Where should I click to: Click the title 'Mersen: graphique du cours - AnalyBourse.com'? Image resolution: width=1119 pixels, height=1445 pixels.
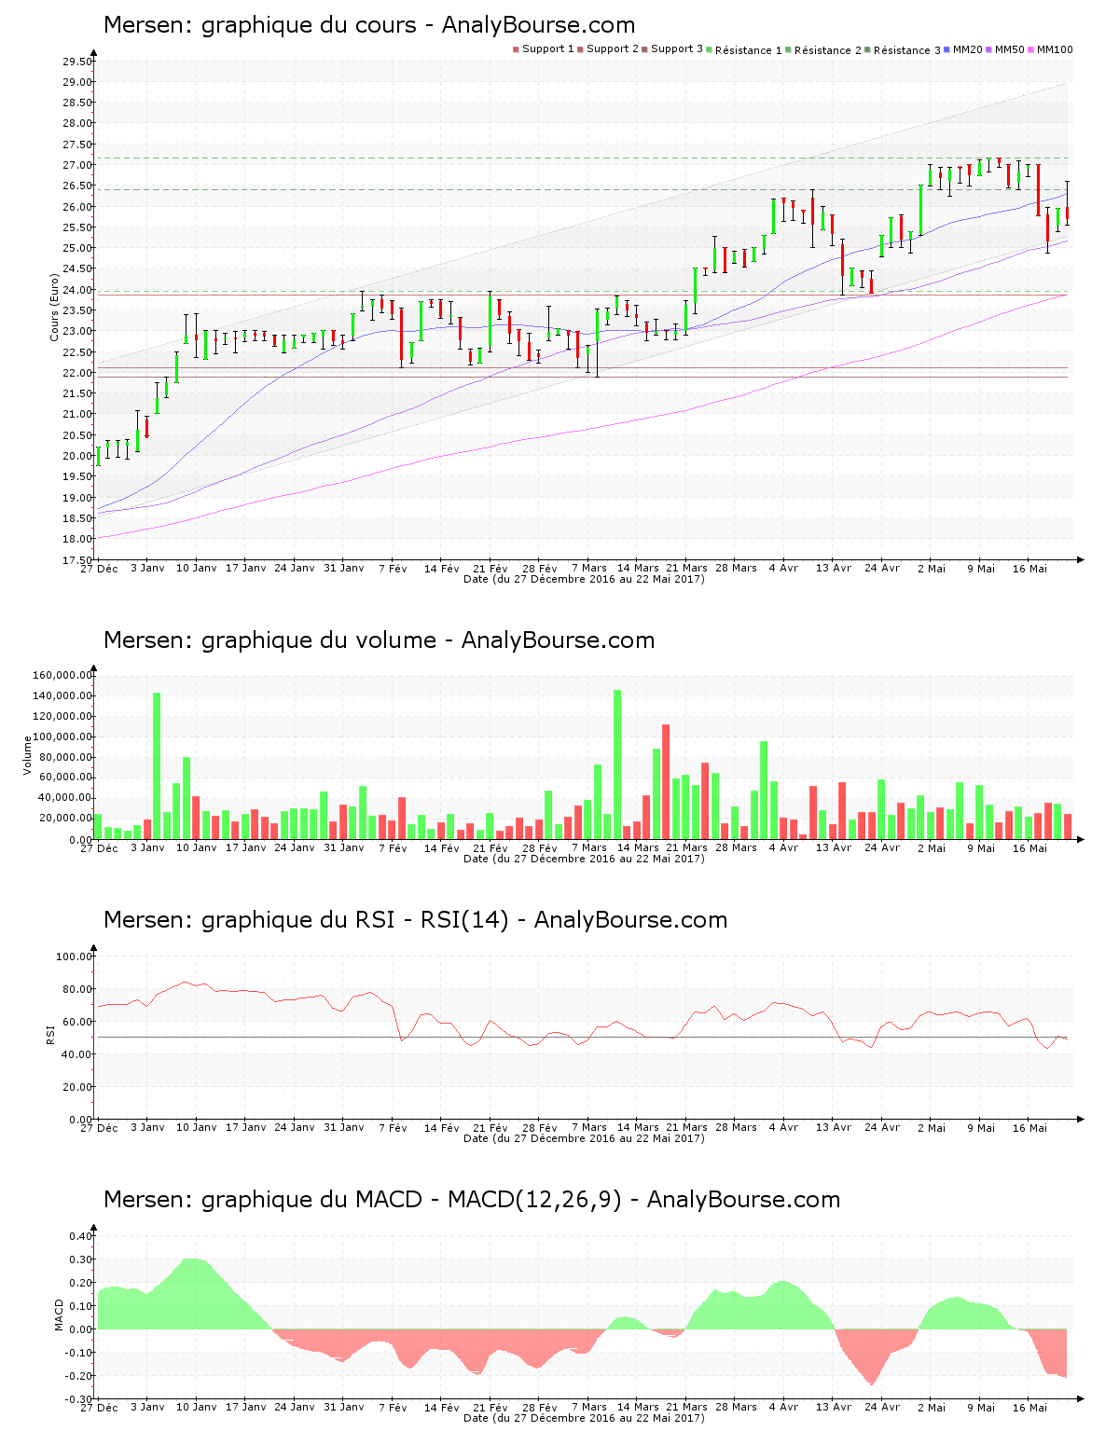[369, 25]
